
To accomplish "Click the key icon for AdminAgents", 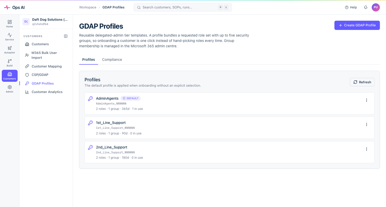I will pyautogui.click(x=90, y=99).
